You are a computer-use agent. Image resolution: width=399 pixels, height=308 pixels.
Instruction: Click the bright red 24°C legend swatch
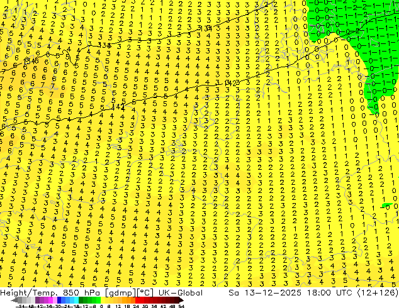click(137, 300)
